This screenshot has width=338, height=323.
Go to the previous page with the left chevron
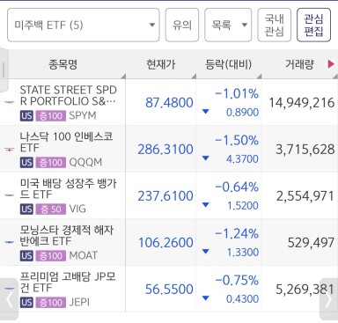point(9,299)
